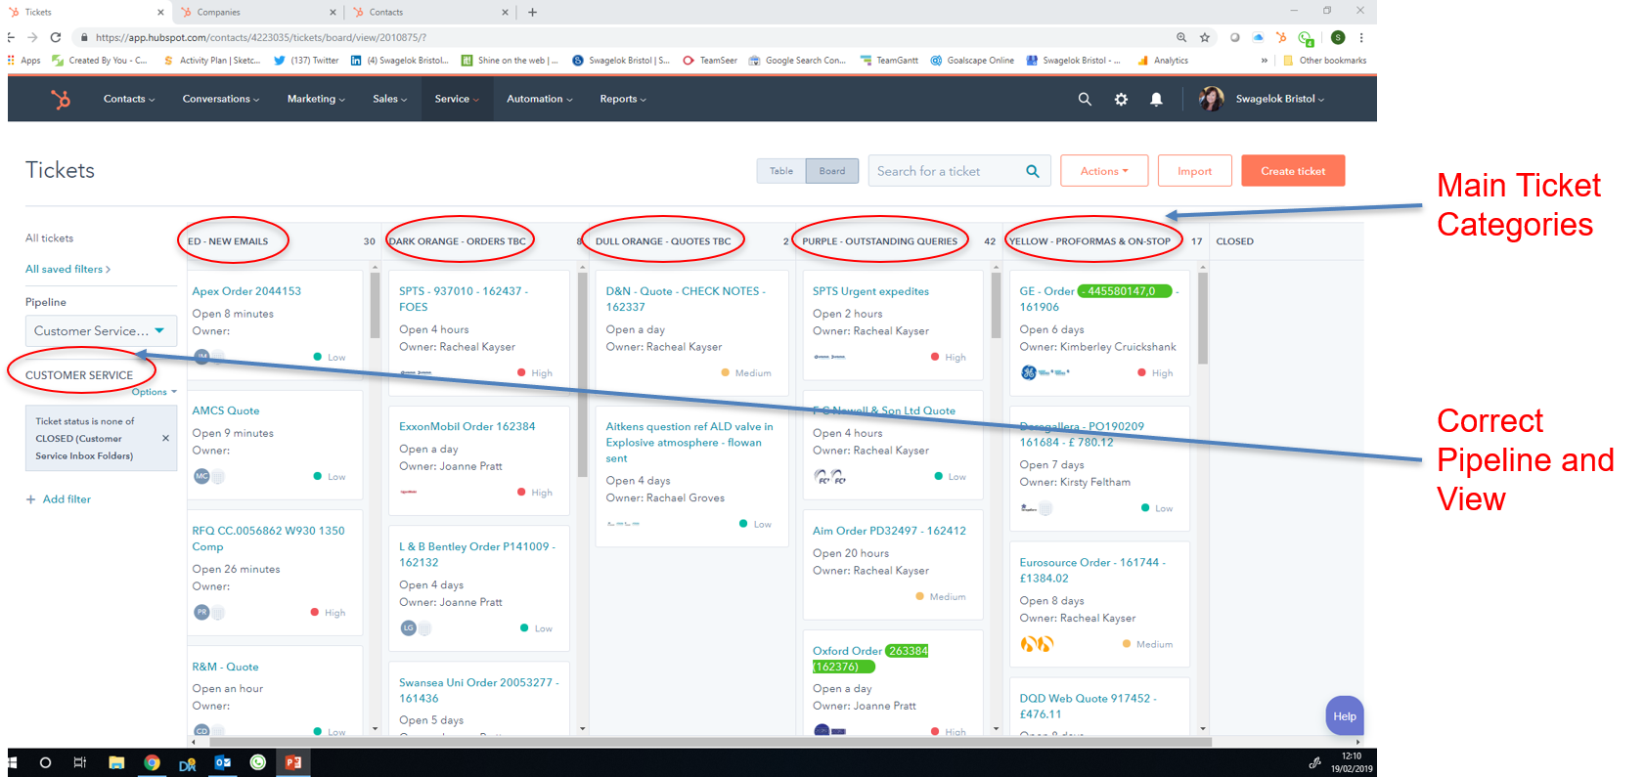The width and height of the screenshot is (1645, 777).
Task: Click the Apps bookmark grid icon
Action: tap(12, 61)
